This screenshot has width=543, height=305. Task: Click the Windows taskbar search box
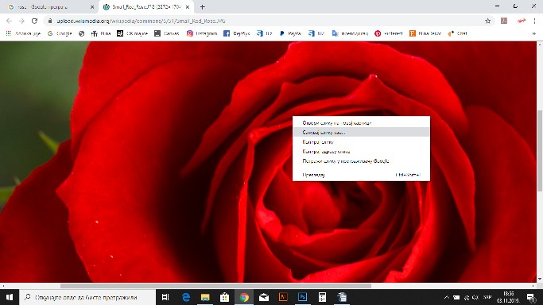87,297
